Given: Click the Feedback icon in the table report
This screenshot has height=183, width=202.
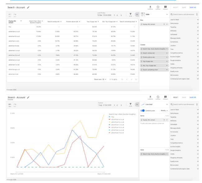Looking at the screenshot, I should pos(165,7).
